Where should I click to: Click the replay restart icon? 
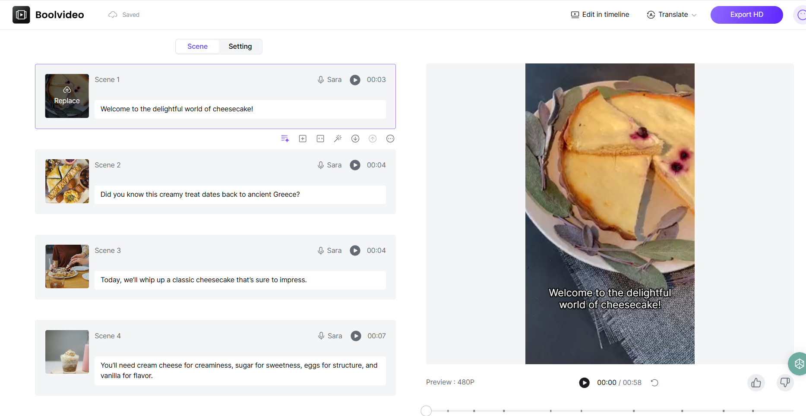click(654, 383)
